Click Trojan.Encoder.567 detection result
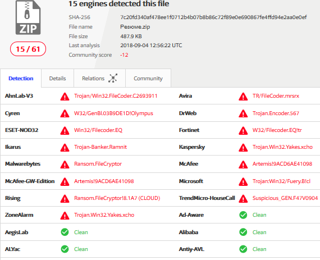Screen dimensions: 320x260 pyautogui.click(x=276, y=113)
